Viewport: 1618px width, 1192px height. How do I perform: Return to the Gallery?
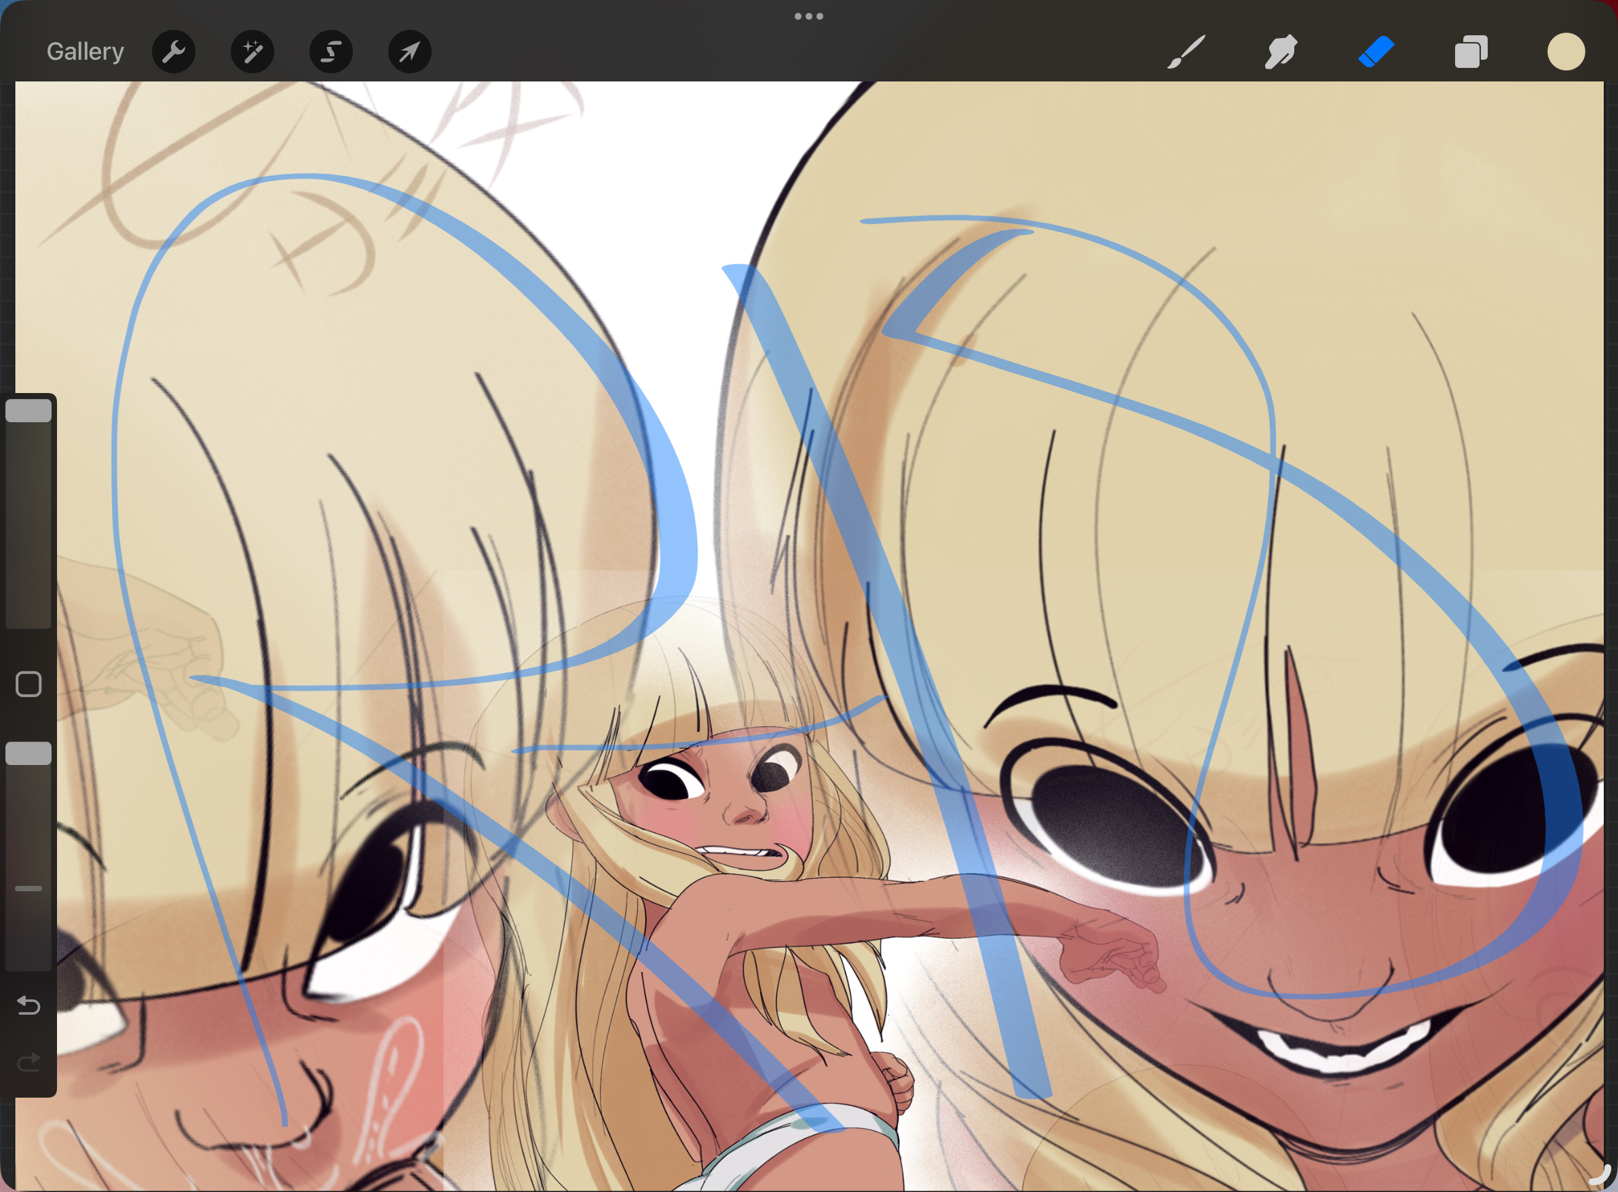tap(85, 51)
